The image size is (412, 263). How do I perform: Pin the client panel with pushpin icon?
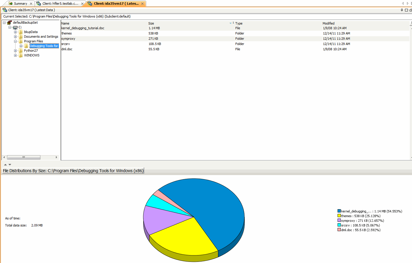pyautogui.click(x=402, y=10)
